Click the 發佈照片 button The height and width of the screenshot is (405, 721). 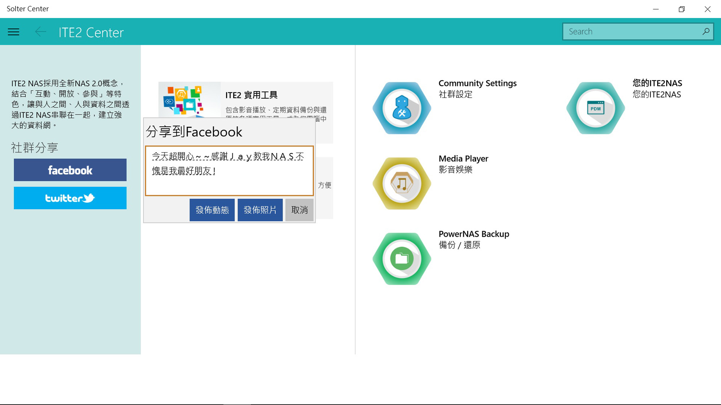260,210
